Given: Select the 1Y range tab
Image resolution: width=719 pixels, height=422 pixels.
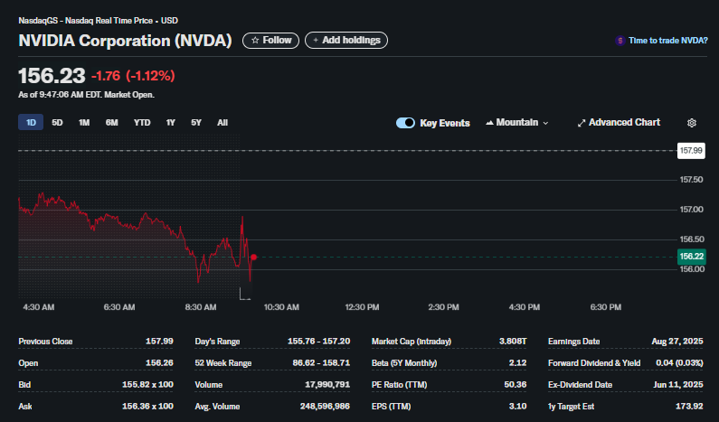Looking at the screenshot, I should 171,122.
